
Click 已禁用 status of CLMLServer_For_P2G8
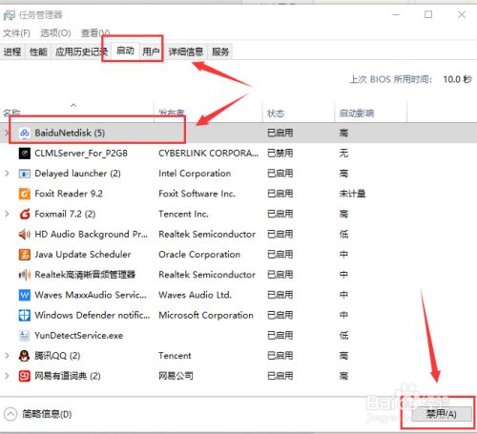pos(280,154)
